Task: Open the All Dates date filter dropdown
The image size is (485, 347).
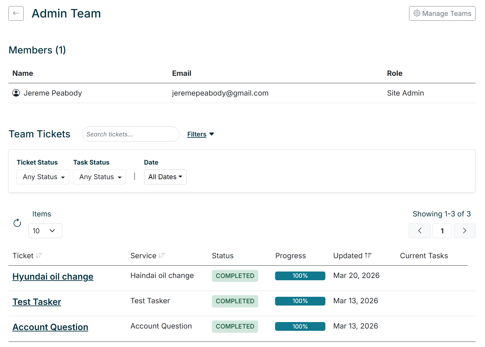Action: (165, 177)
